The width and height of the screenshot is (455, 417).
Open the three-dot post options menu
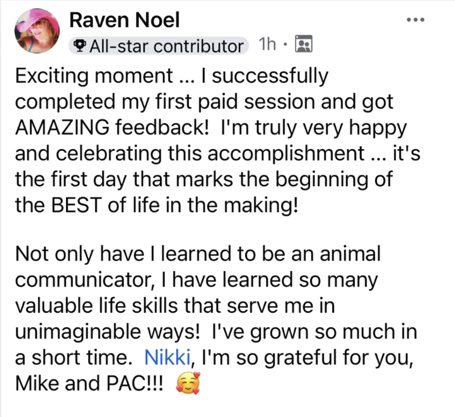[416, 20]
